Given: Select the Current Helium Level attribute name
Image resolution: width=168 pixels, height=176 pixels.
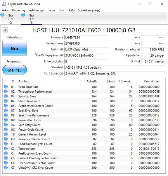Looking at the screenshot, I should (x=32, y=134).
